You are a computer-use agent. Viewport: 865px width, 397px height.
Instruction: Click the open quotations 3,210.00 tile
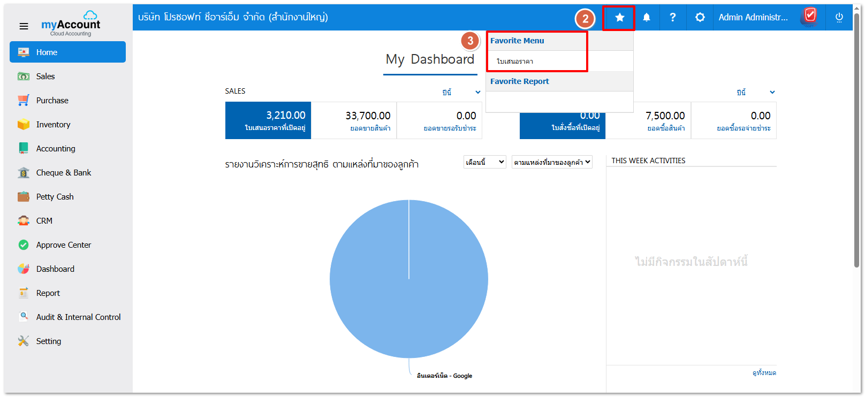(268, 120)
